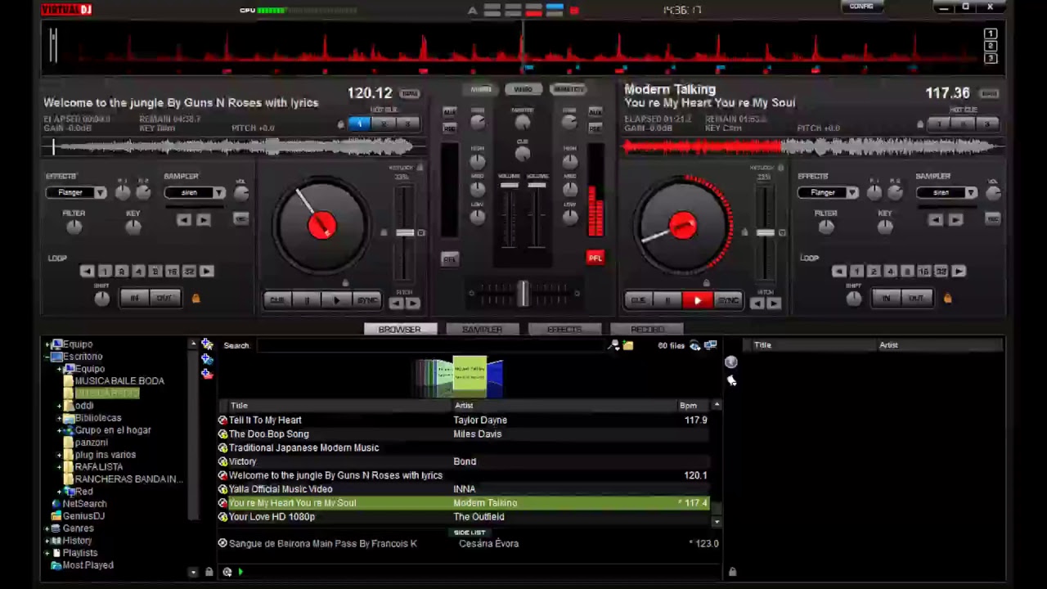This screenshot has width=1047, height=589.
Task: Click the left deck sampler REC button
Action: coord(240,219)
